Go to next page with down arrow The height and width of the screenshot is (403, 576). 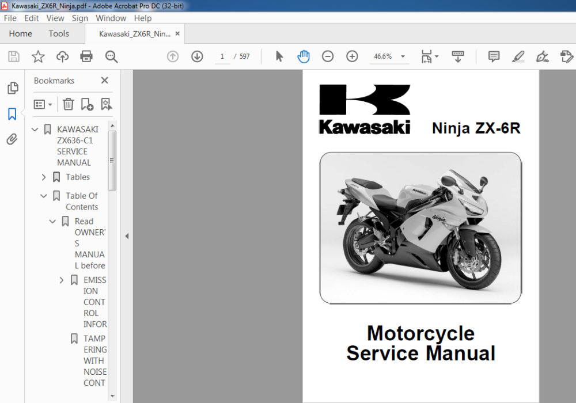click(x=197, y=56)
